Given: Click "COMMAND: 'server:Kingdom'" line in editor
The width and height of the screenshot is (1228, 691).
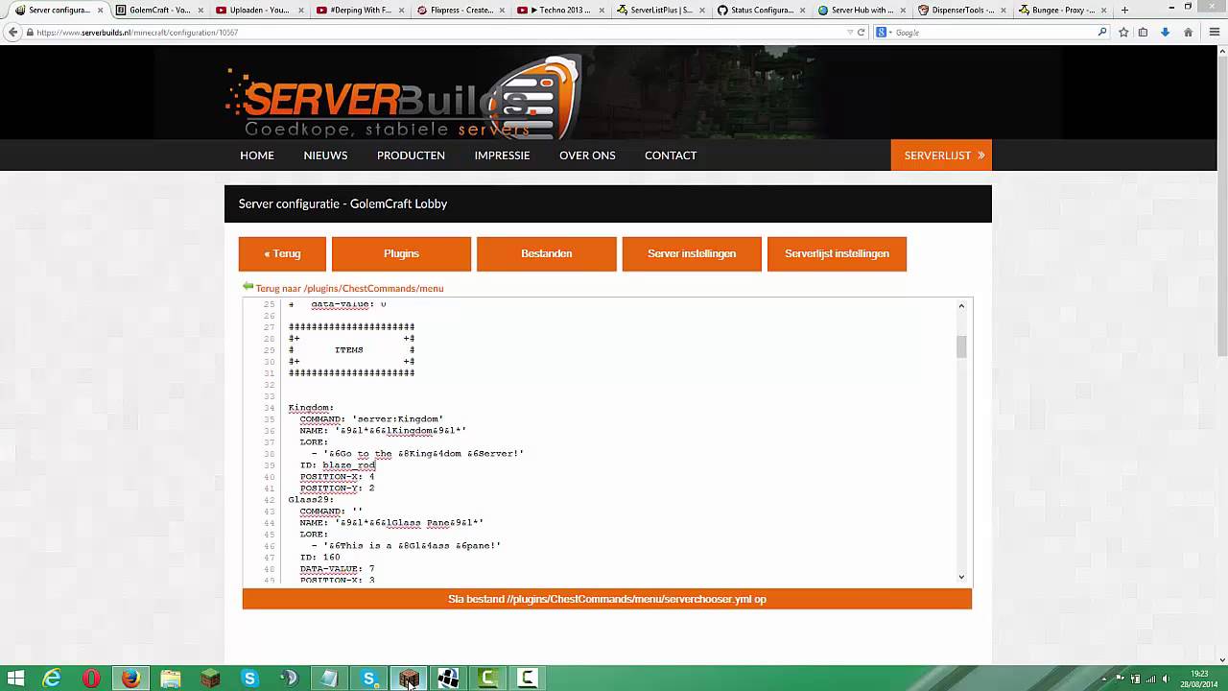Looking at the screenshot, I should click(371, 419).
